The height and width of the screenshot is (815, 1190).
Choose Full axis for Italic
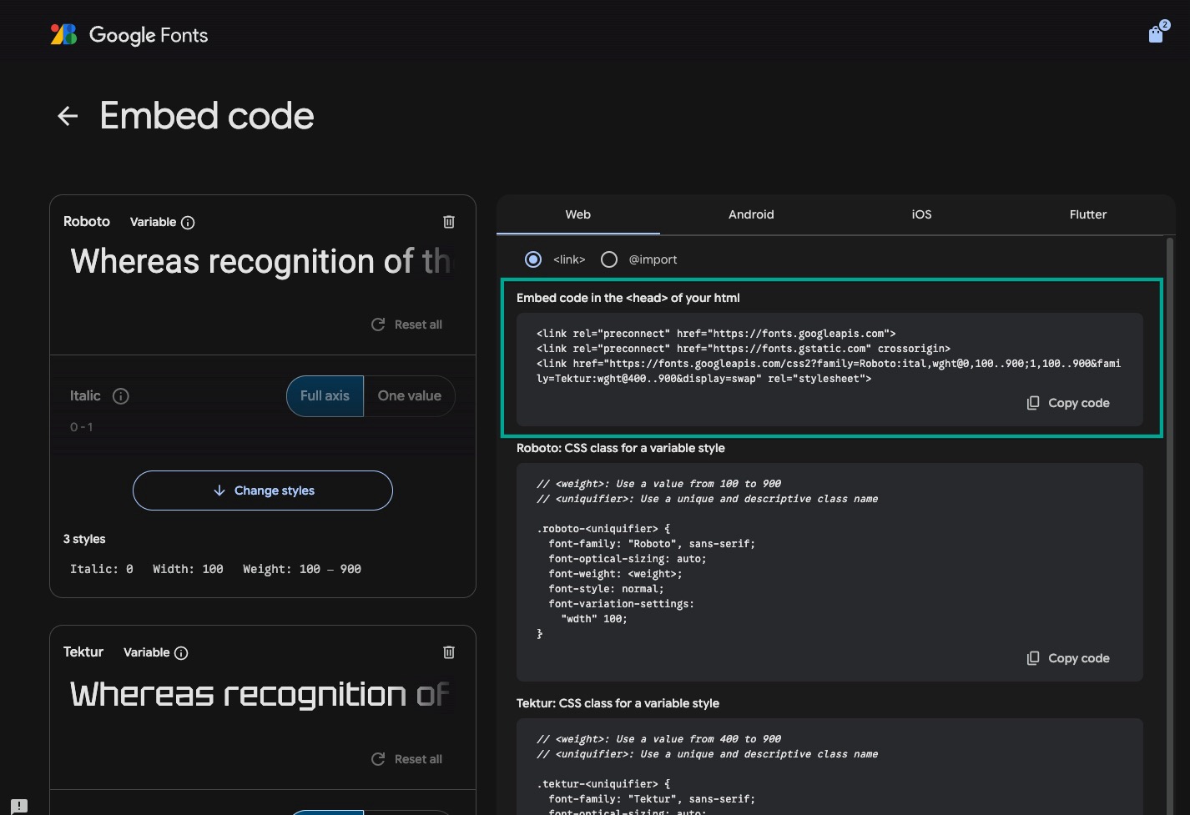pos(325,396)
